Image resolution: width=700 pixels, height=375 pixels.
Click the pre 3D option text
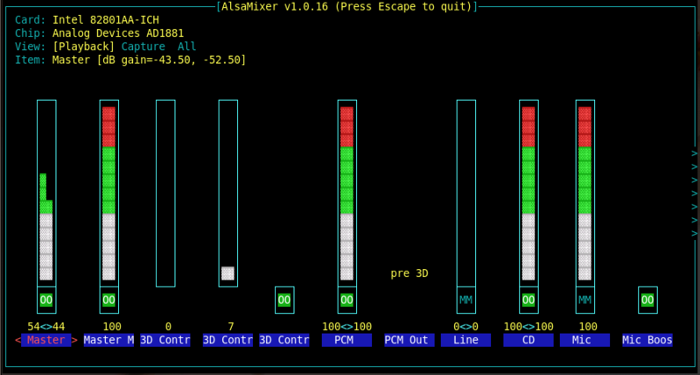click(x=409, y=273)
